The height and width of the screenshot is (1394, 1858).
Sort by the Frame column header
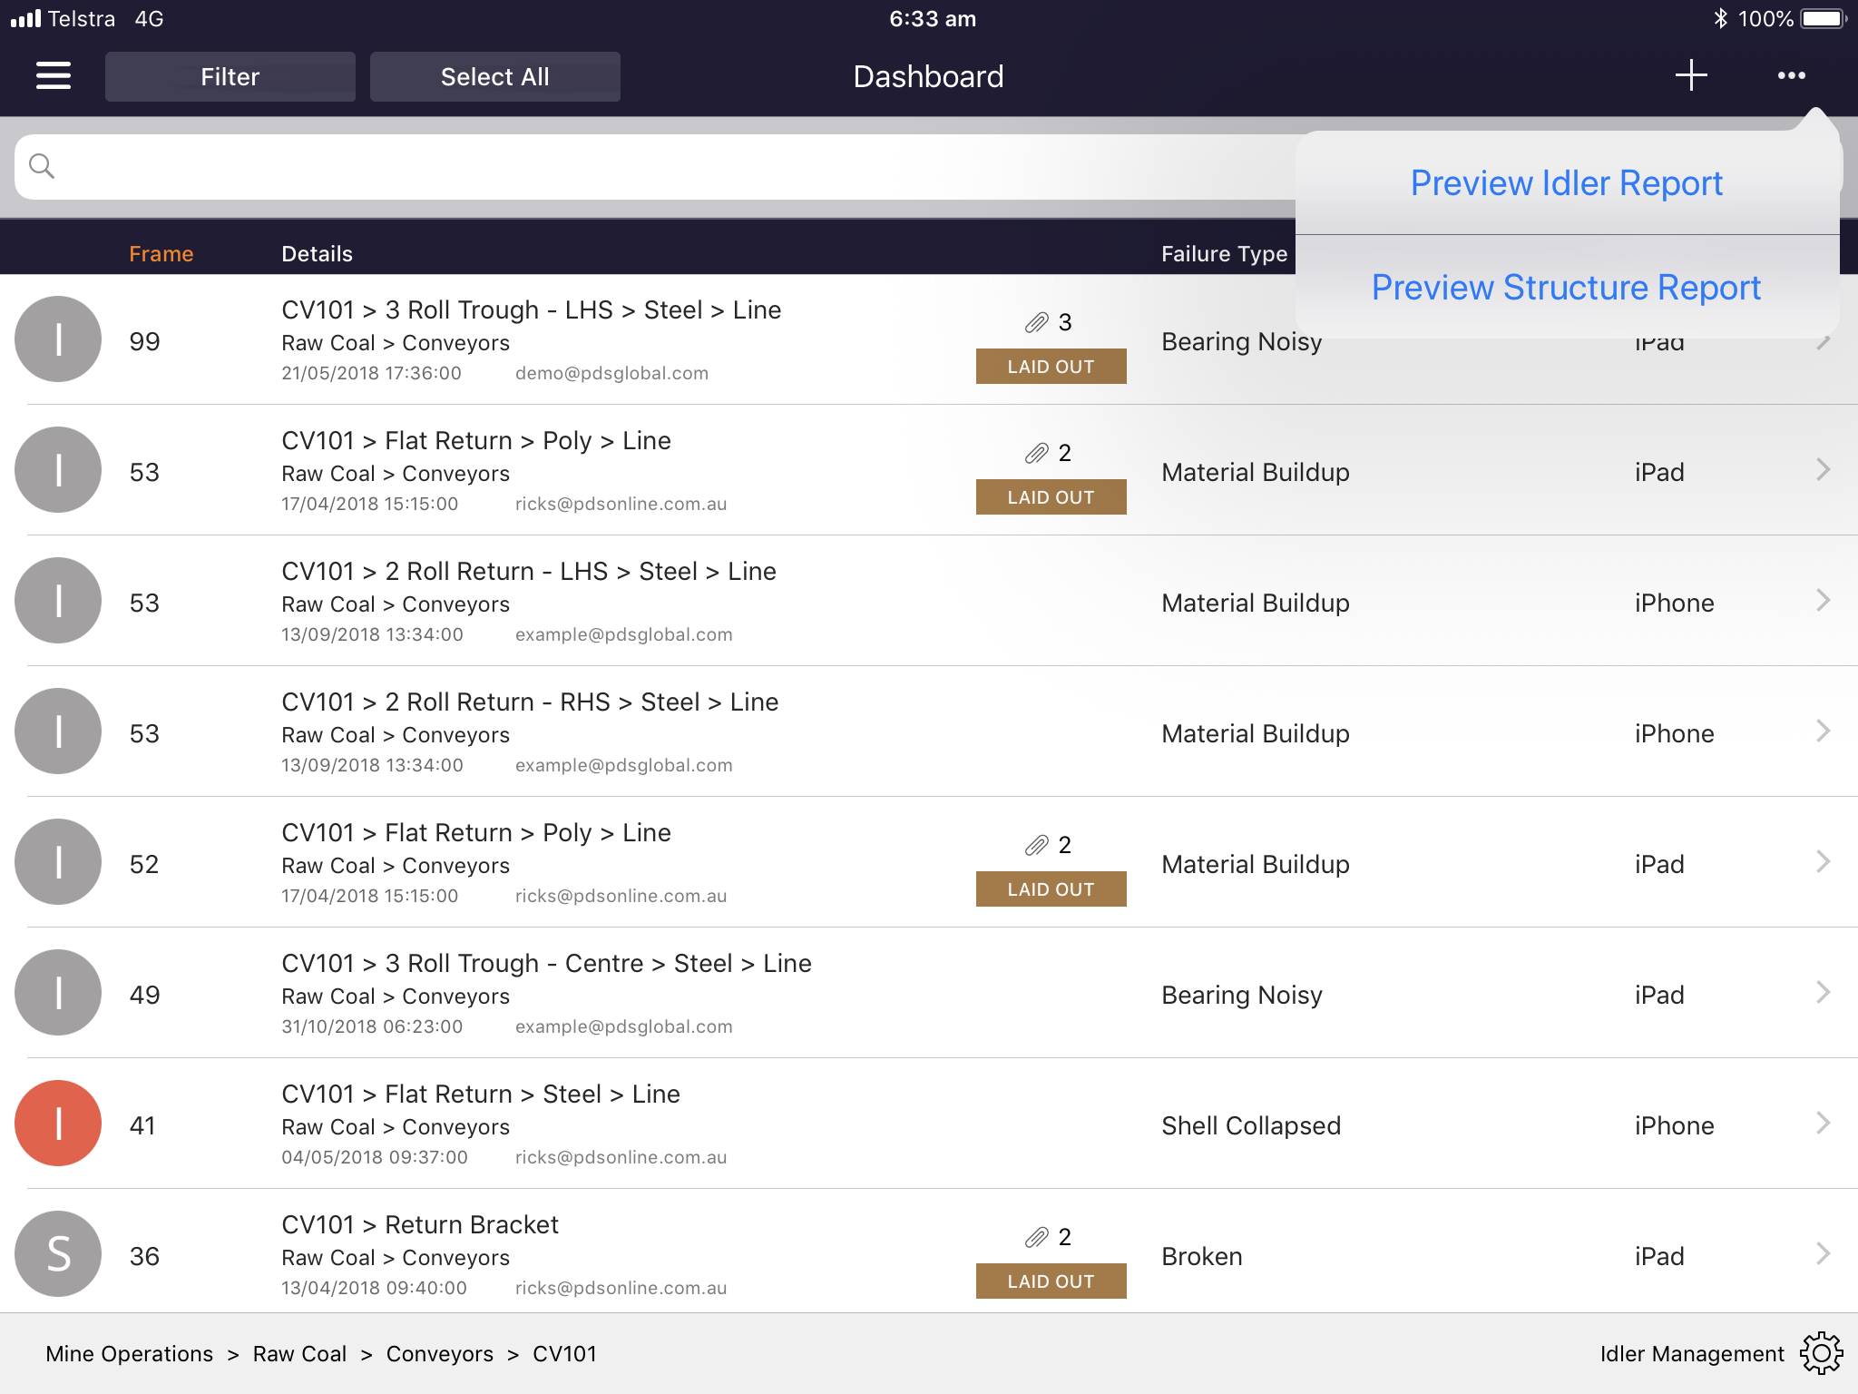click(161, 254)
